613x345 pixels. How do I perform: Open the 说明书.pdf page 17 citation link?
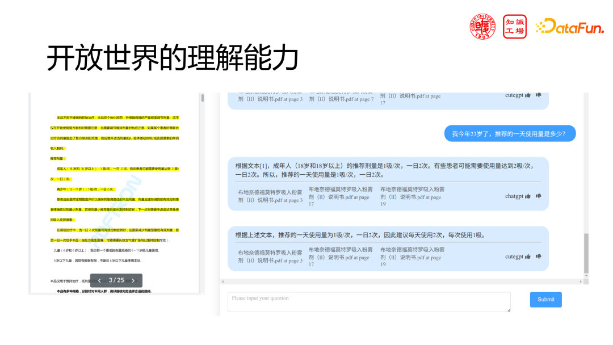click(x=341, y=197)
